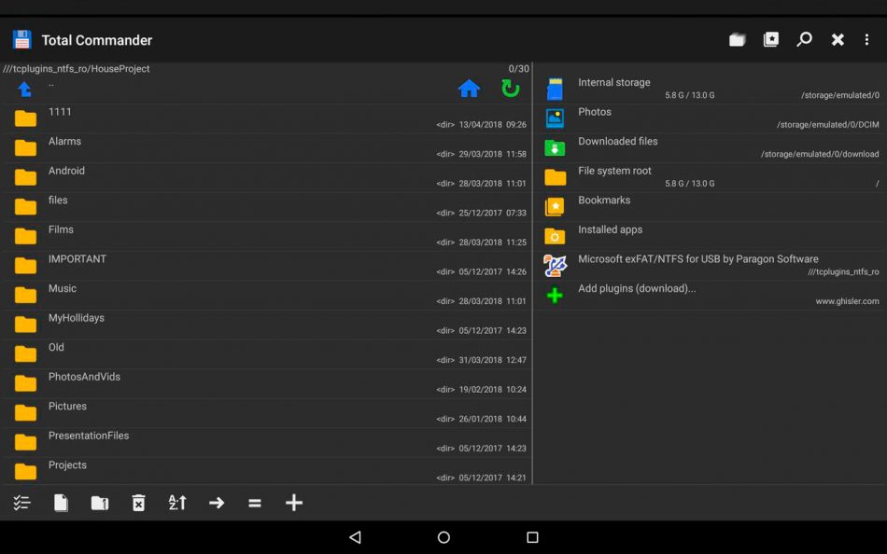This screenshot has width=887, height=554.
Task: Select Add plugins (download)... entry
Action: [x=711, y=295]
